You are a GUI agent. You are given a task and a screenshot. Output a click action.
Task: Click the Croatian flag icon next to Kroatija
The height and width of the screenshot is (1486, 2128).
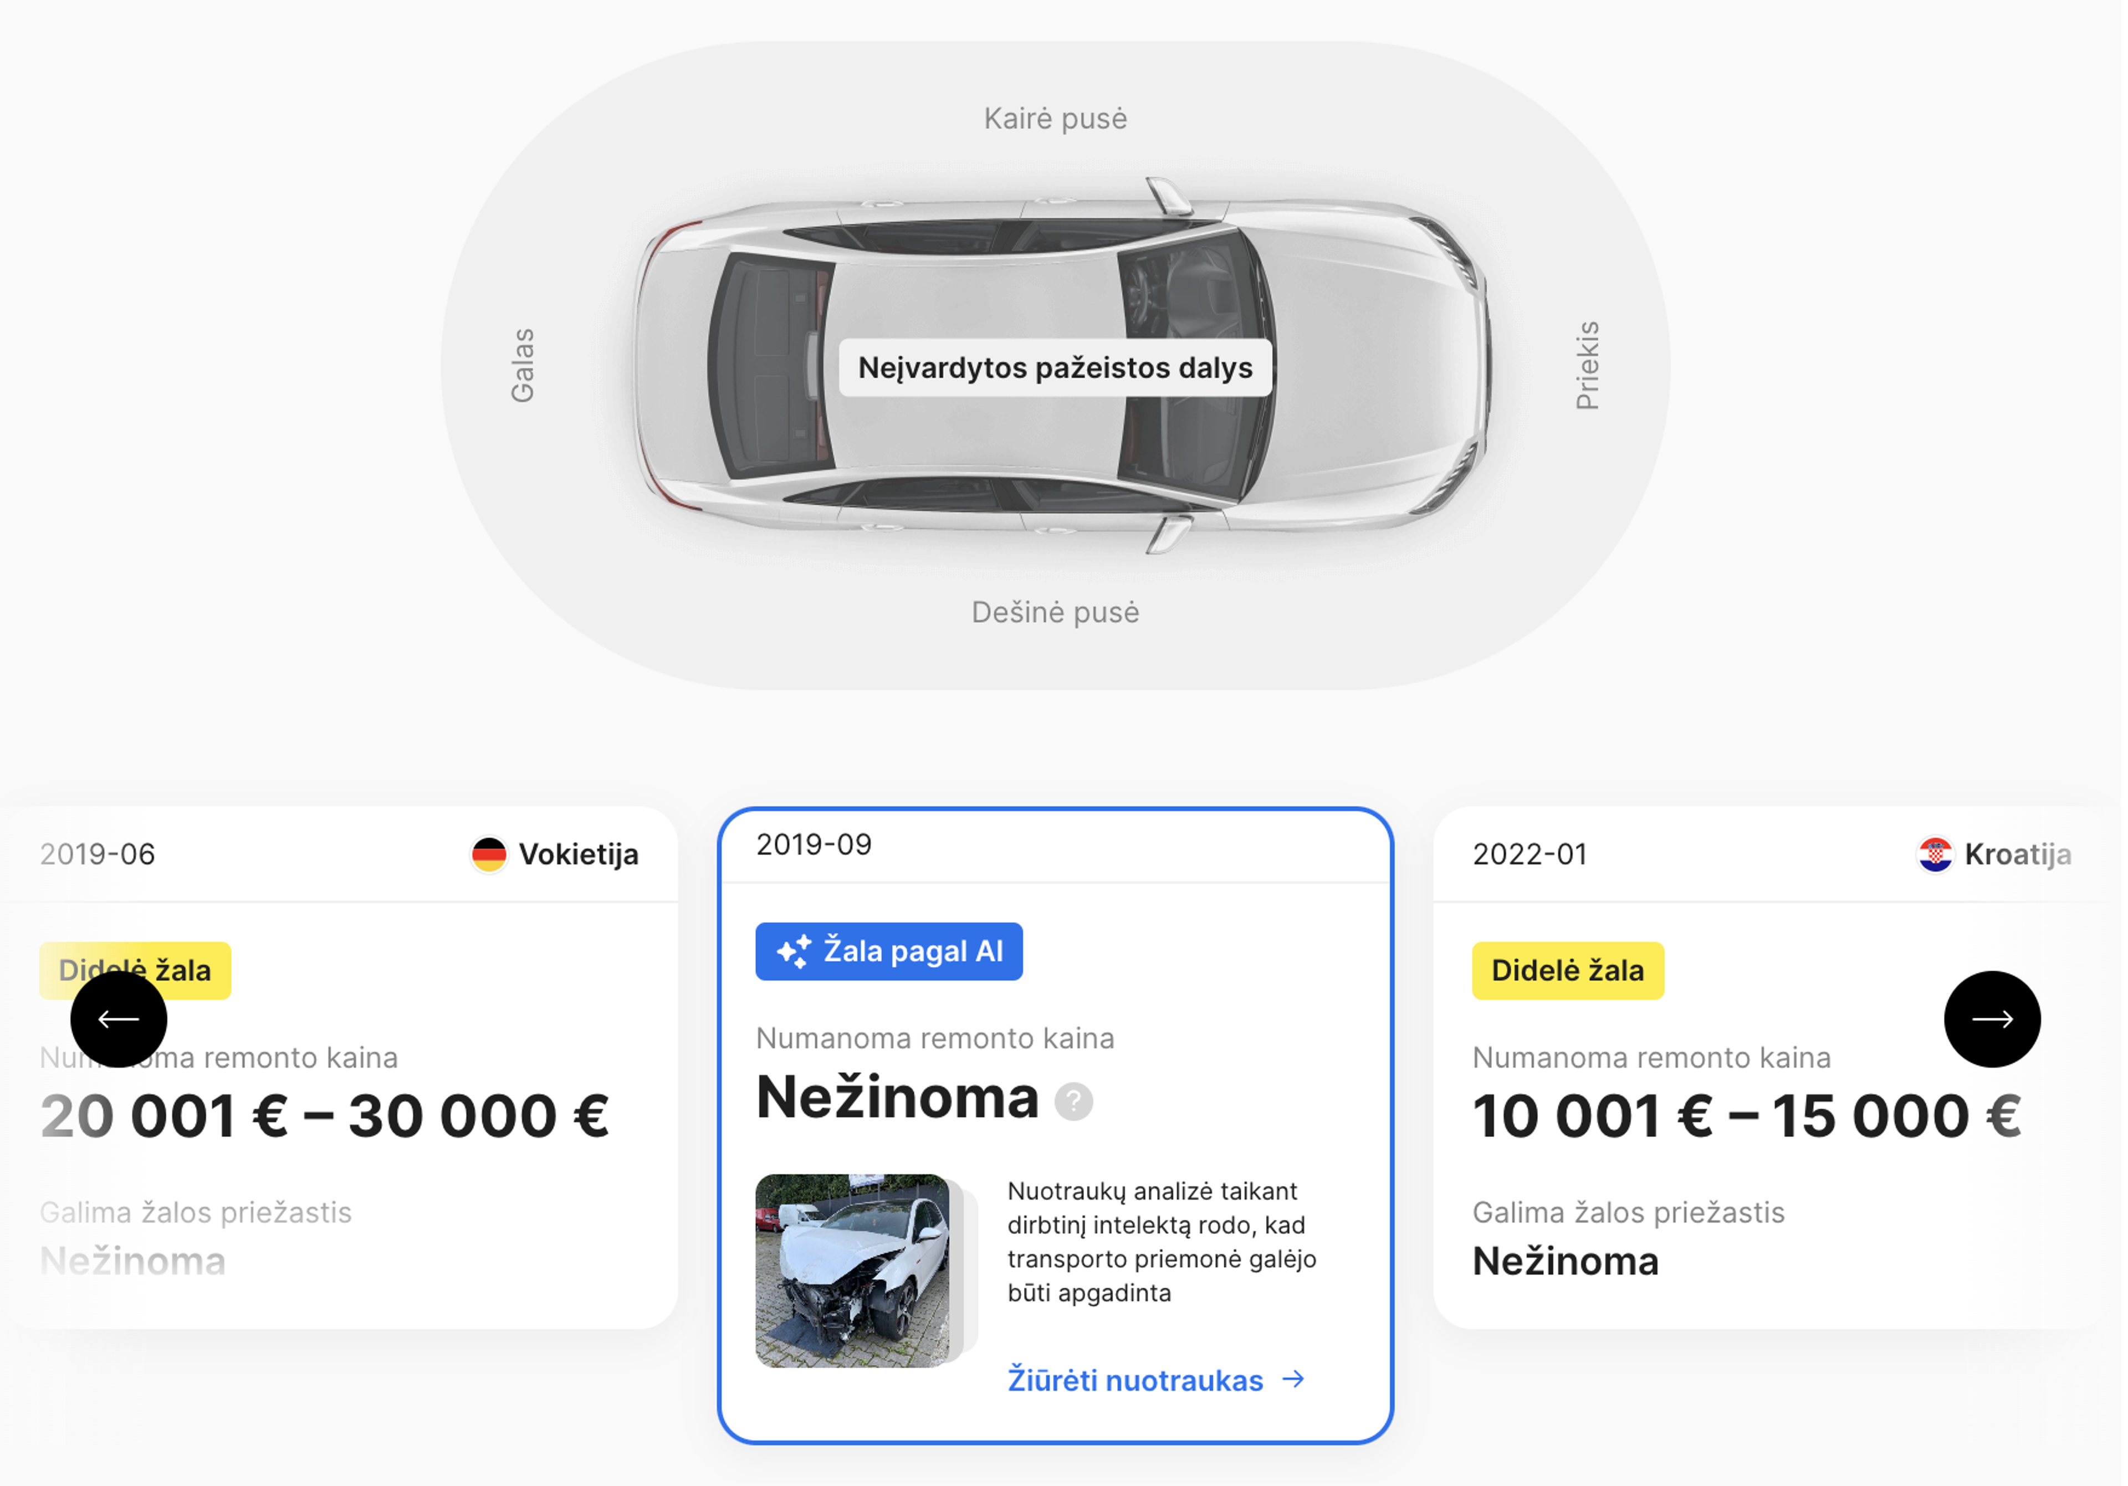tap(1936, 853)
